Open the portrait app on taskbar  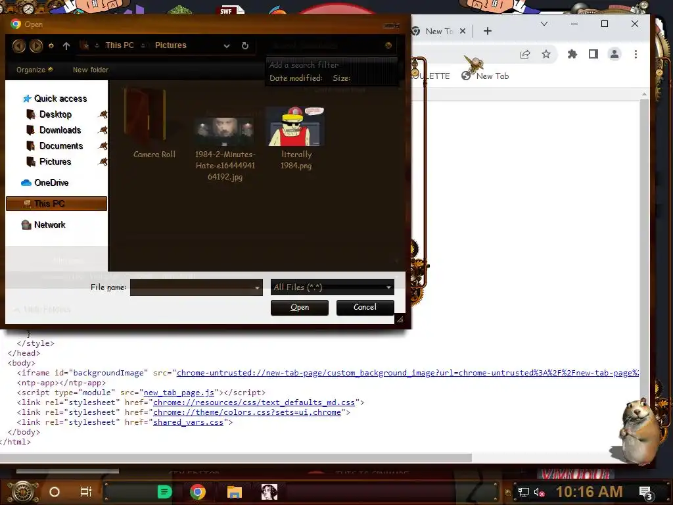coord(269,492)
